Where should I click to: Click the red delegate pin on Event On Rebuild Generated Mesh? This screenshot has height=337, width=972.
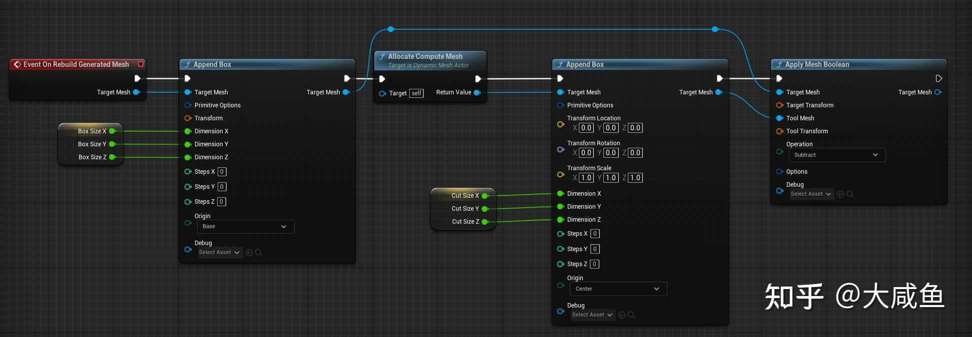(141, 64)
